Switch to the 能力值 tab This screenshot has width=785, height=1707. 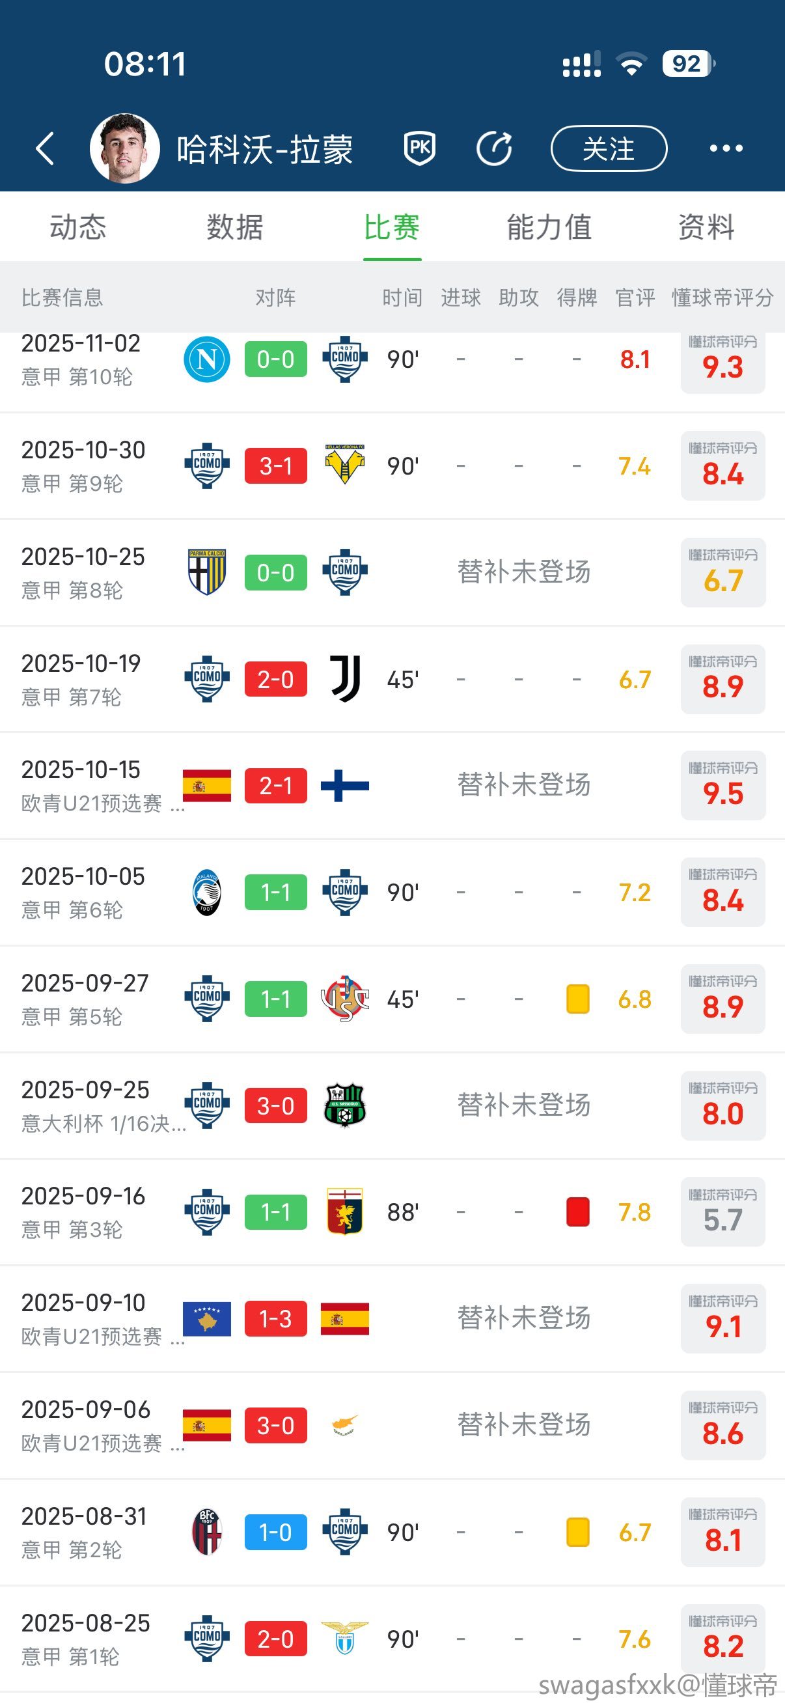549,227
